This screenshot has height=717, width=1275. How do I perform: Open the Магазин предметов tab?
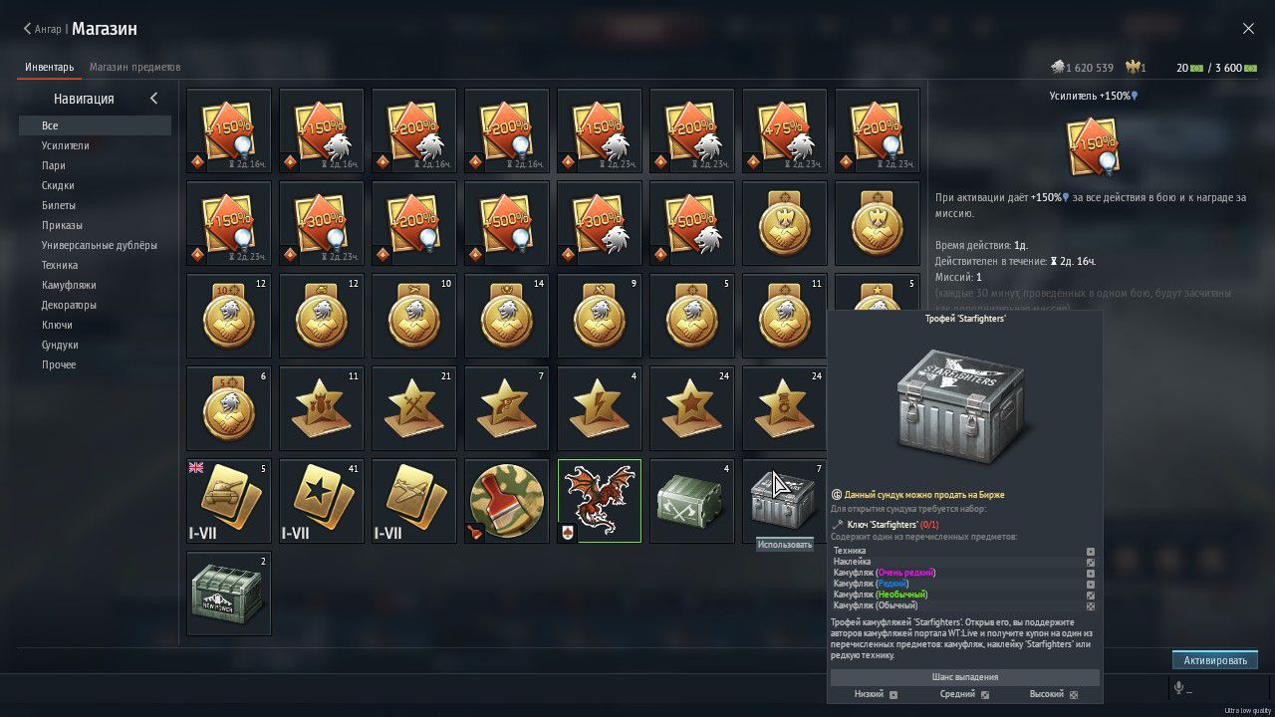(134, 67)
